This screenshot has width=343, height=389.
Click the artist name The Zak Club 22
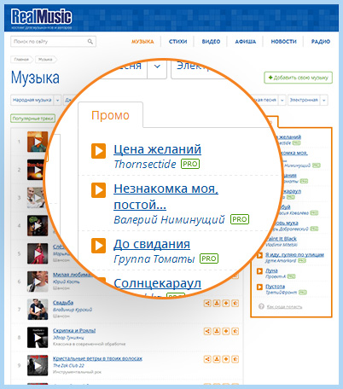coord(68,365)
